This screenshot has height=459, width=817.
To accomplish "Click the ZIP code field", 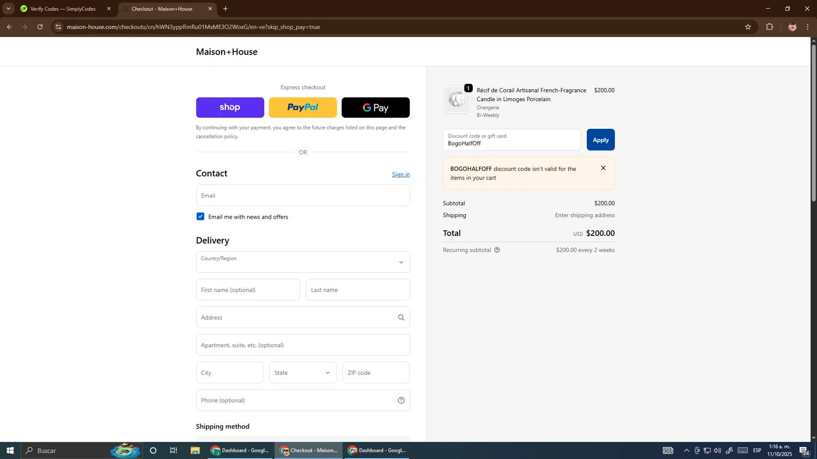I will (x=376, y=373).
